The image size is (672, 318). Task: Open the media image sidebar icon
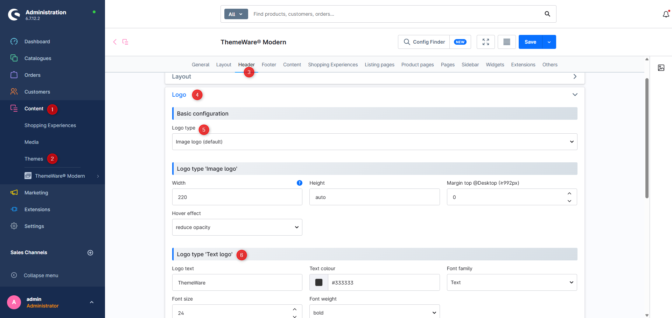[x=661, y=68]
